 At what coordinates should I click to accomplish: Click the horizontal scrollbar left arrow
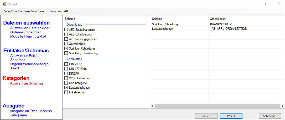[153, 106]
